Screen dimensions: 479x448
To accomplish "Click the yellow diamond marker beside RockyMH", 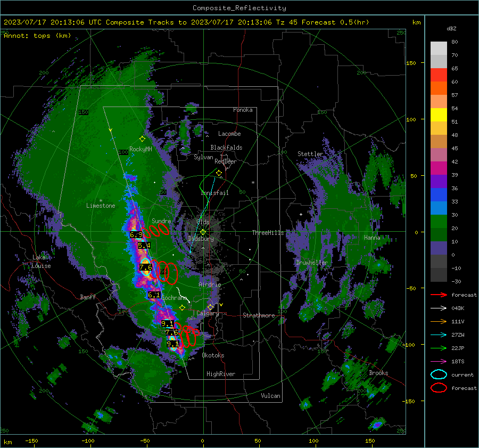I will [x=142, y=139].
